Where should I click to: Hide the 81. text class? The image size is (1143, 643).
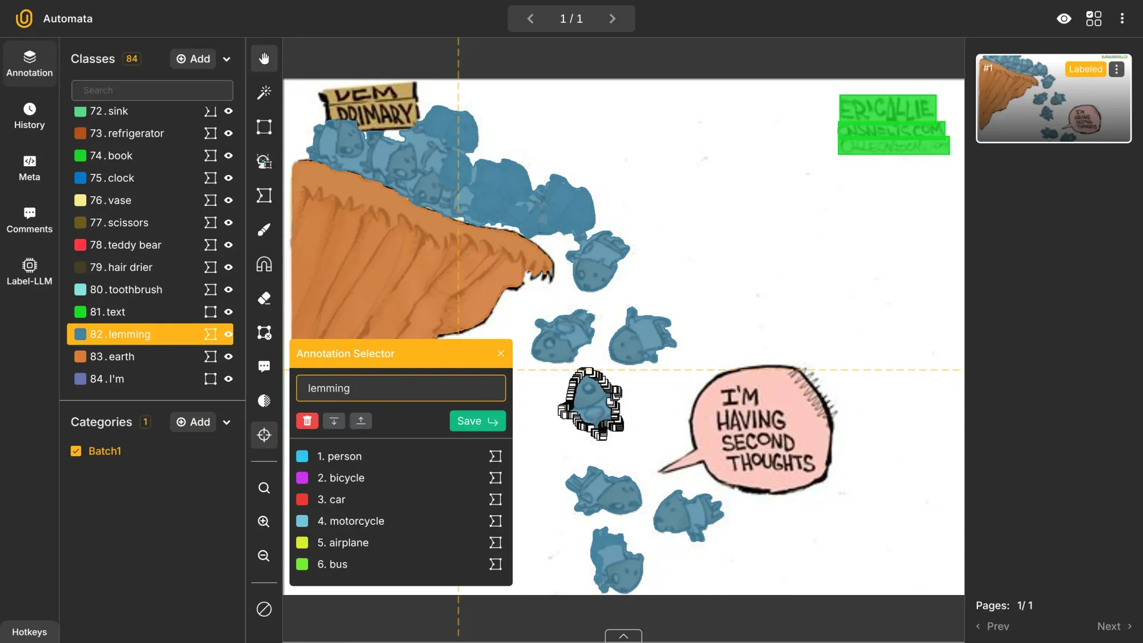click(x=229, y=312)
